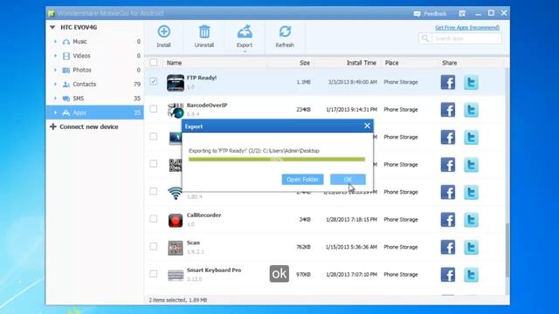Share CallRecorder on Facebook
The width and height of the screenshot is (559, 314).
click(x=448, y=220)
